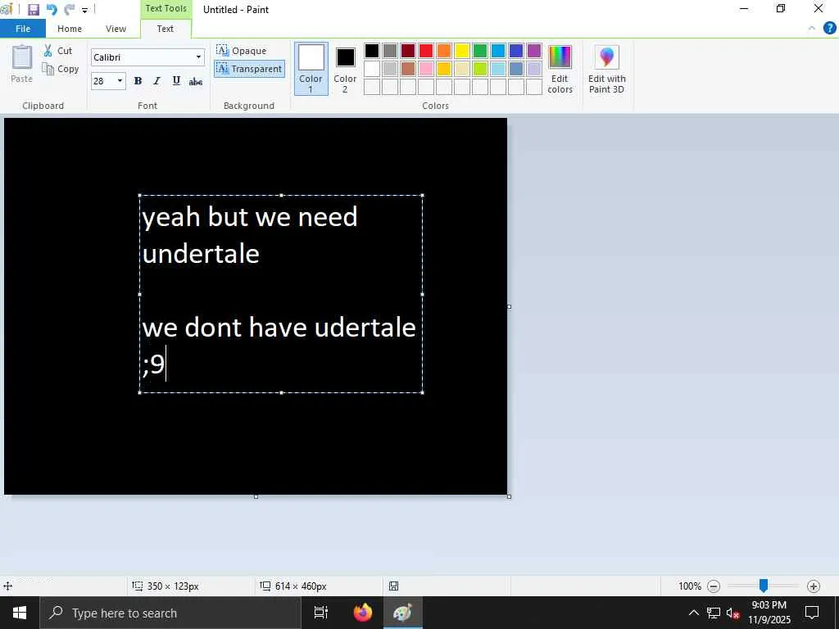The image size is (839, 629).
Task: Toggle Bold formatting
Action: 138,81
